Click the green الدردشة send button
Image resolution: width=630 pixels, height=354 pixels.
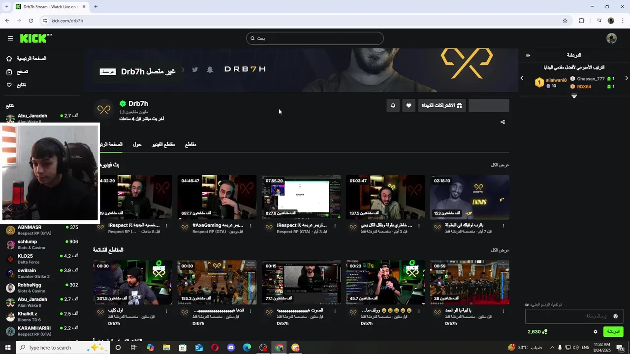pyautogui.click(x=613, y=332)
